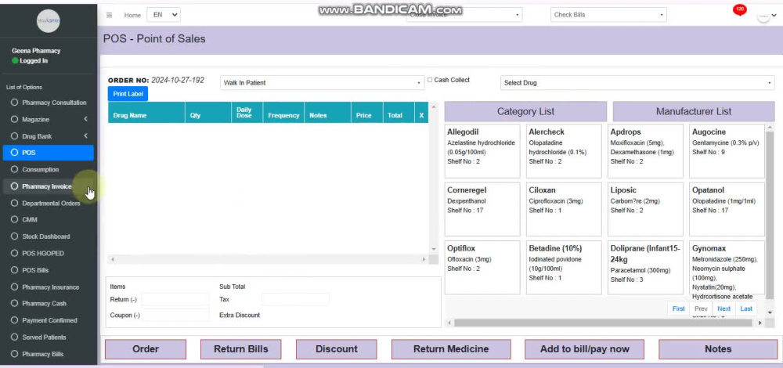
Task: Click circle icon beside Pharmacy Consultation
Action: (14, 103)
